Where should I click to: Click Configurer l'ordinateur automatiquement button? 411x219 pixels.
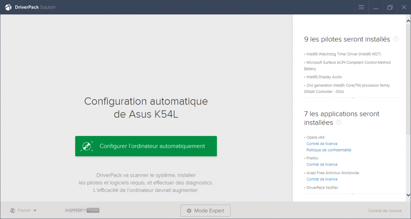[x=146, y=146]
